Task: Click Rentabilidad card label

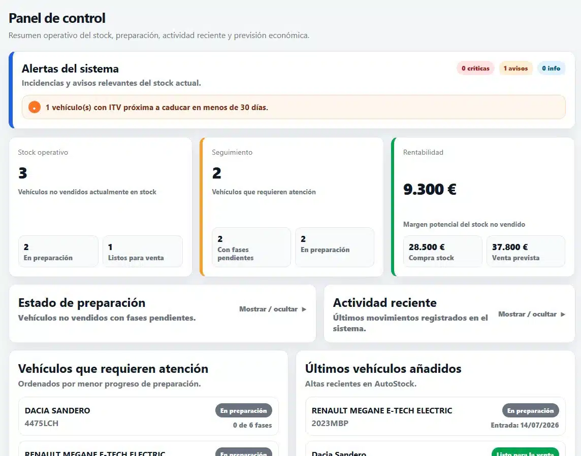Action: coord(423,152)
